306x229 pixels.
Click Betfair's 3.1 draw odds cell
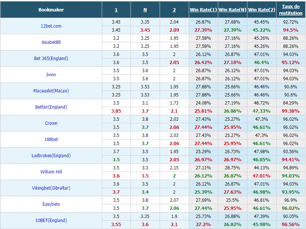point(145,103)
